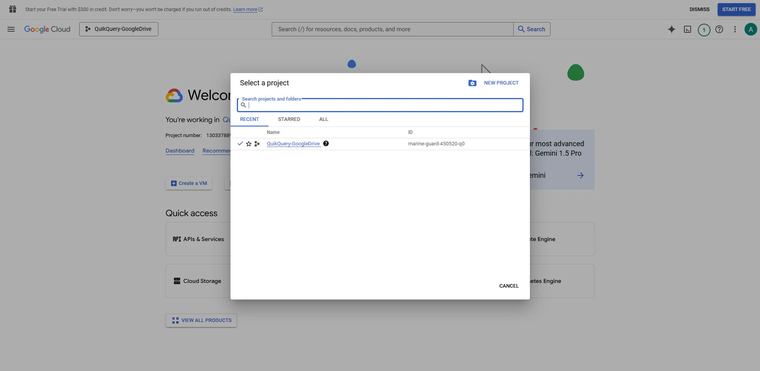This screenshot has width=760, height=371.
Task: Open the QuikQuery-GoogleDrive project link
Action: 293,144
